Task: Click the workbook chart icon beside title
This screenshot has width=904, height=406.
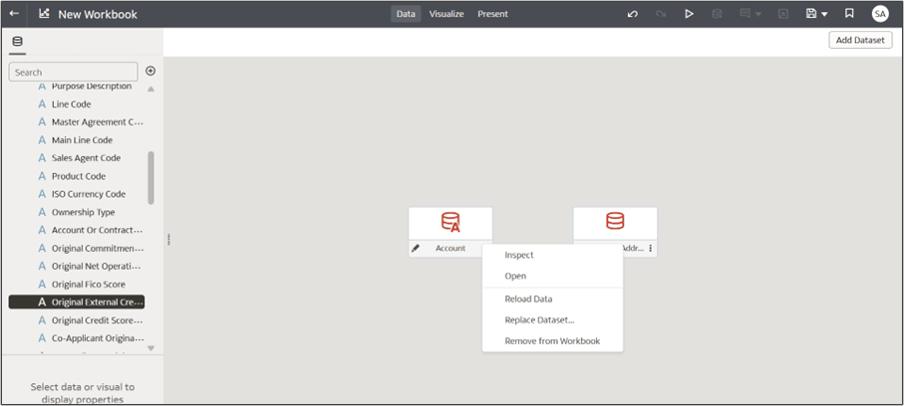Action: [x=44, y=14]
